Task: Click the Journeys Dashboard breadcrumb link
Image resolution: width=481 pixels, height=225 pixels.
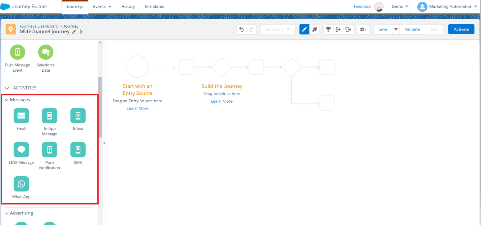Action: click(x=39, y=26)
